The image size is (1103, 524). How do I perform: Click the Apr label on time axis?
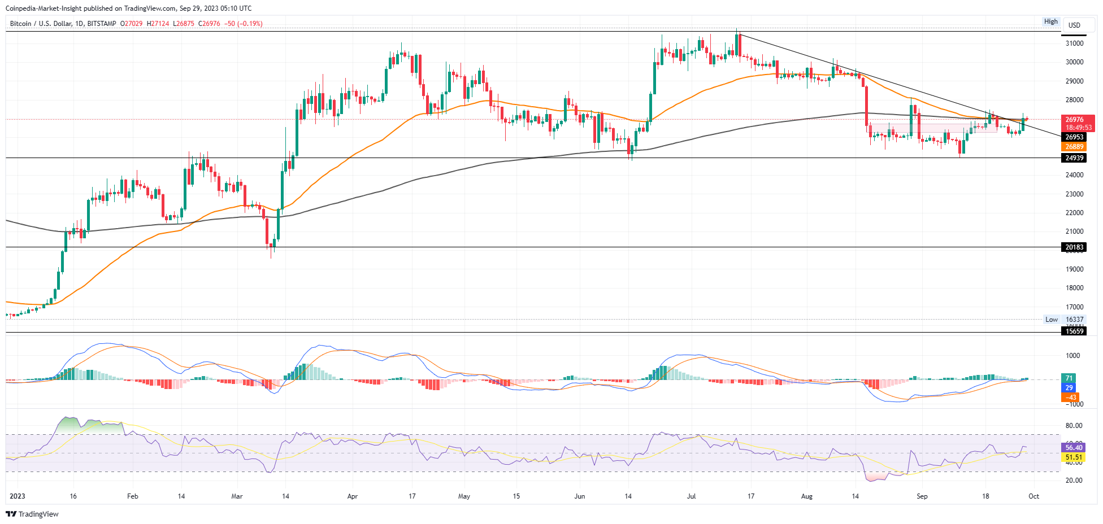pos(353,496)
